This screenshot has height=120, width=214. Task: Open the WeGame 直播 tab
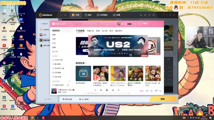click(116, 15)
